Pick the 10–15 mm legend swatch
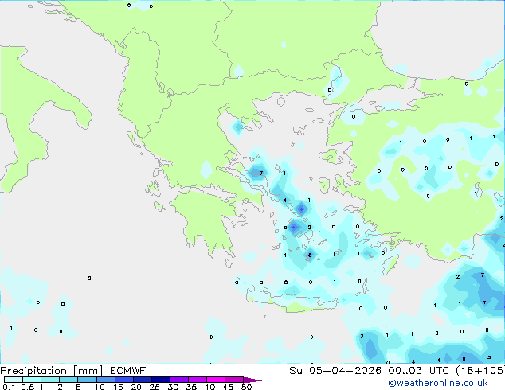 click(106, 380)
